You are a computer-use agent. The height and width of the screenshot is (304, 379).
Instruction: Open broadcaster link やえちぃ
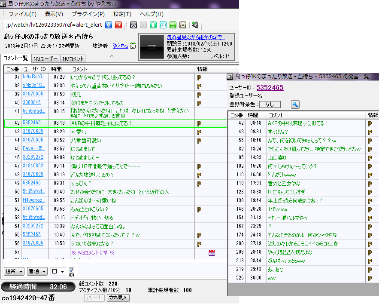click(120, 46)
